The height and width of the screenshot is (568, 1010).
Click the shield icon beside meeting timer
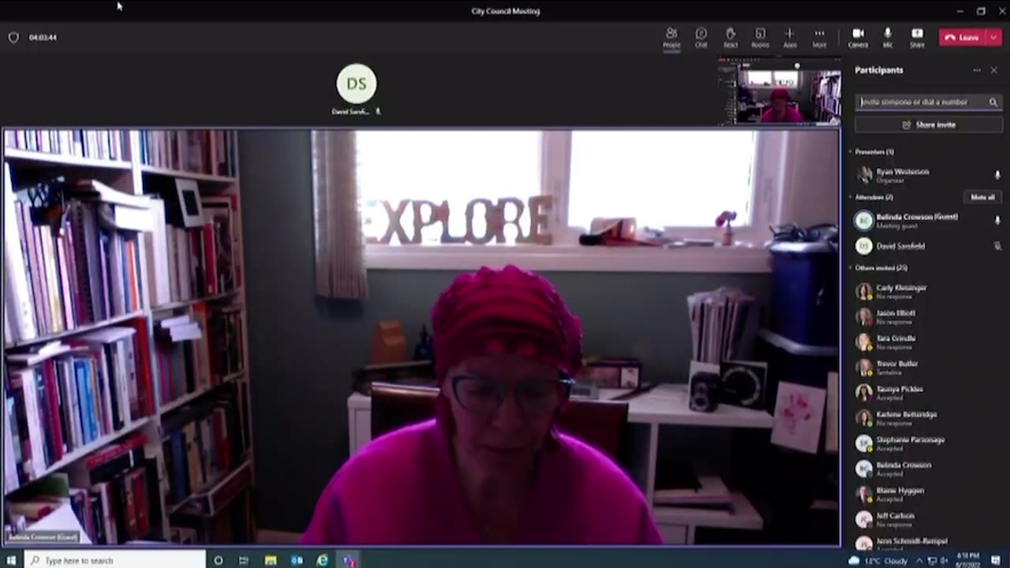(13, 37)
